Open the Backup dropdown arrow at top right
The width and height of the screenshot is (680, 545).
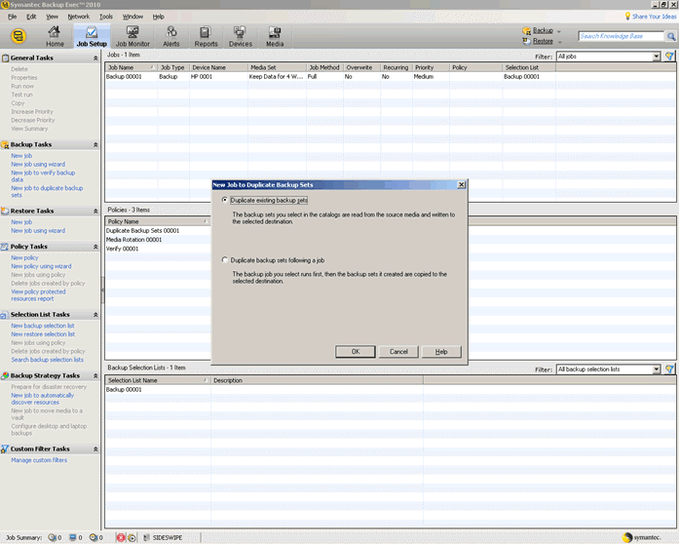[x=559, y=31]
